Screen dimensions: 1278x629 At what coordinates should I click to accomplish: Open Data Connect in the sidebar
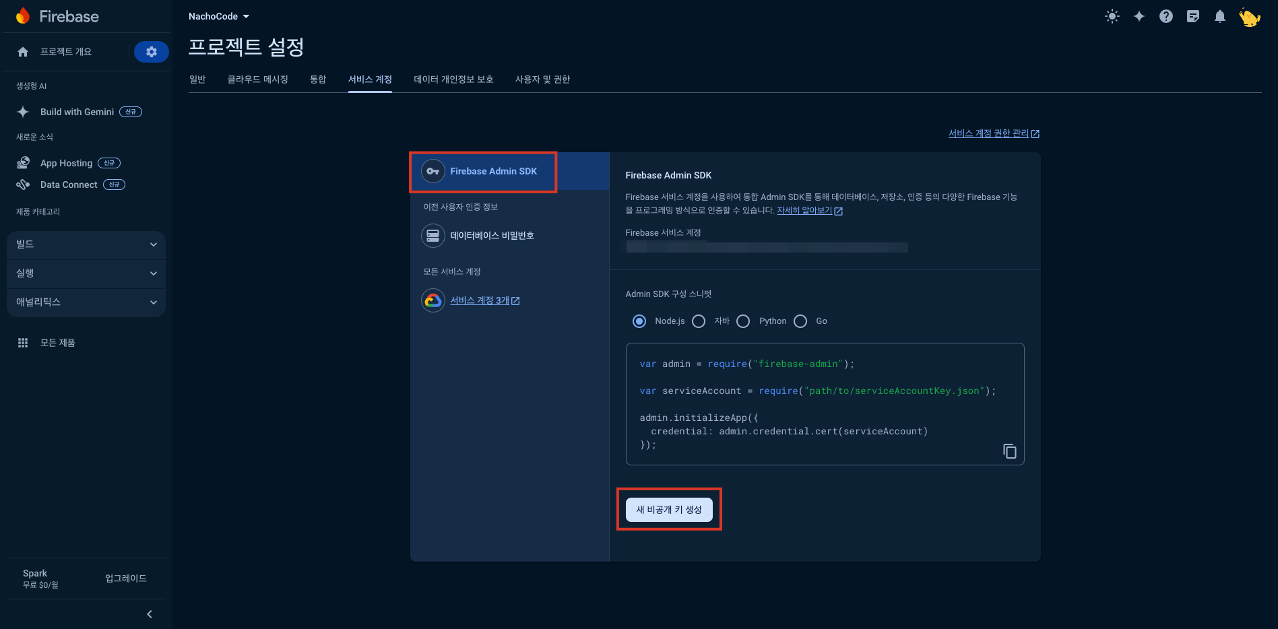pos(69,185)
